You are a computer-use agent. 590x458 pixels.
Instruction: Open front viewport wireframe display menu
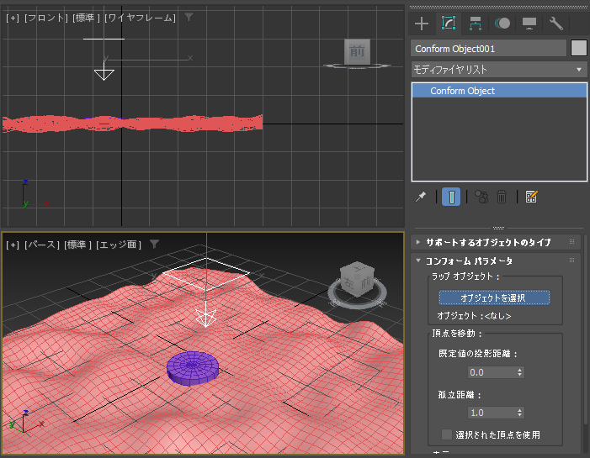pos(140,18)
